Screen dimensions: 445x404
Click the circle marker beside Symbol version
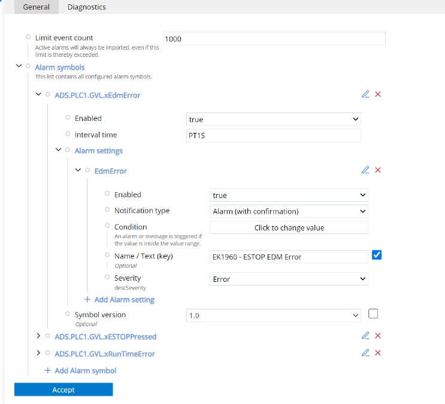pos(68,314)
